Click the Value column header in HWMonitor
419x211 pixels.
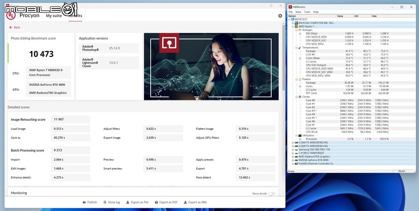pos(345,16)
